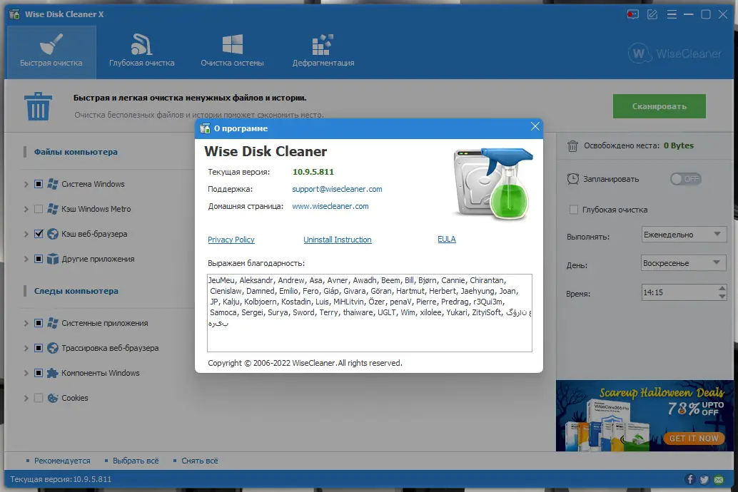
Task: Decrease time with the down spinner arrow
Action: (x=722, y=297)
